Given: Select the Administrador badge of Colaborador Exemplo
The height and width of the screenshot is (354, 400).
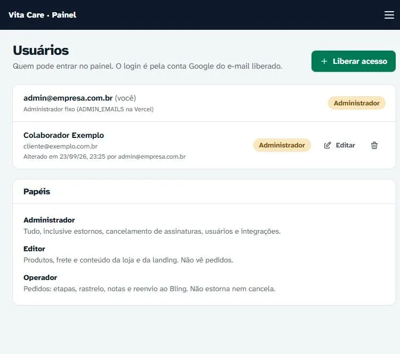Looking at the screenshot, I should click(282, 145).
